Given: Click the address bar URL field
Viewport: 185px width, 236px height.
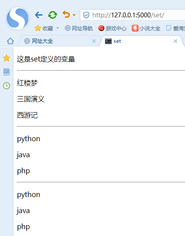Looking at the screenshot, I should [133, 15].
